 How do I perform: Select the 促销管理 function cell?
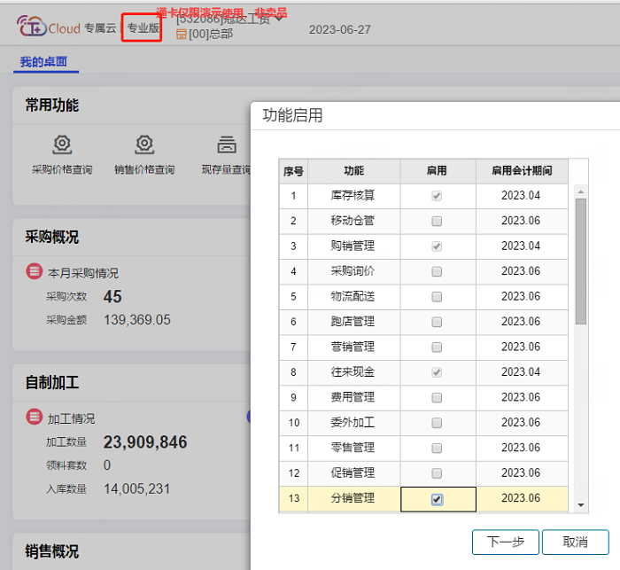pos(354,473)
